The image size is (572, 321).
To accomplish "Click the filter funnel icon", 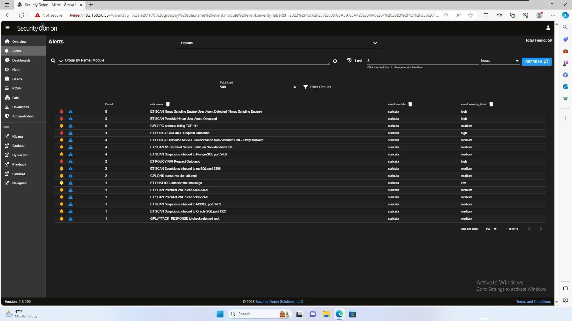I will point(305,87).
